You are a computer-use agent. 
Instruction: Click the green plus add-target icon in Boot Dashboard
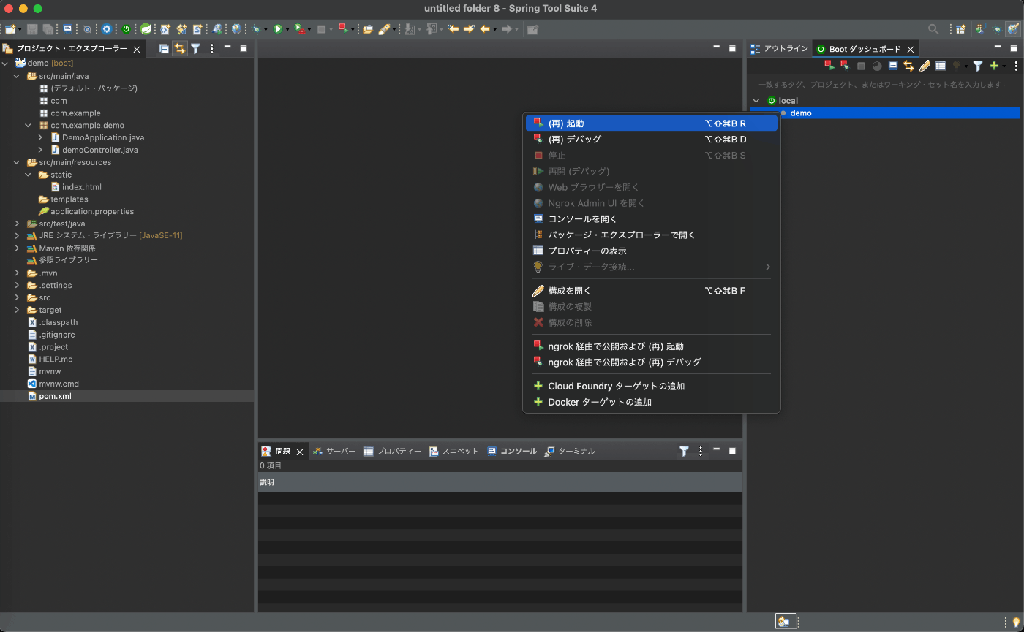click(x=993, y=66)
